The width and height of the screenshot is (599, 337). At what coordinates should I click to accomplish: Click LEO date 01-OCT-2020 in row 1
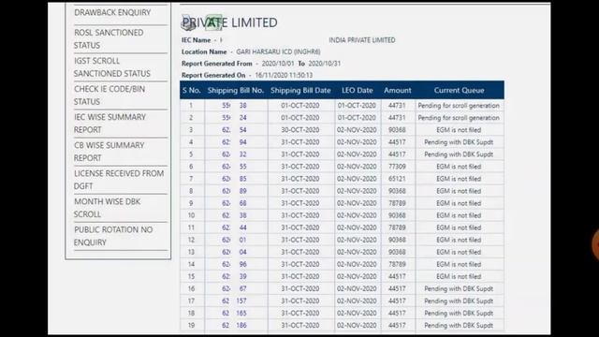357,106
